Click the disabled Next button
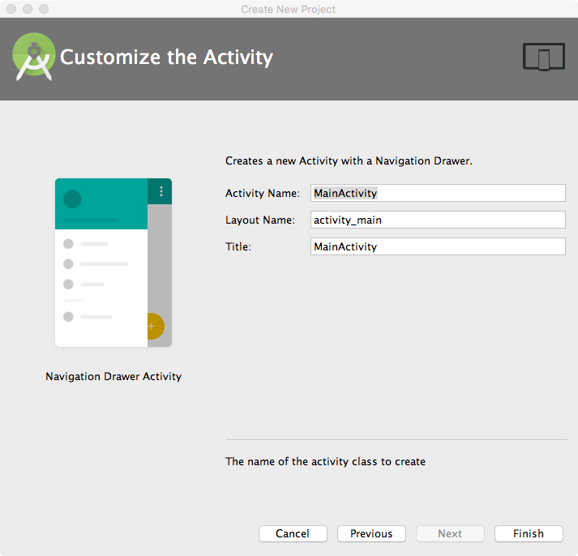 point(450,533)
